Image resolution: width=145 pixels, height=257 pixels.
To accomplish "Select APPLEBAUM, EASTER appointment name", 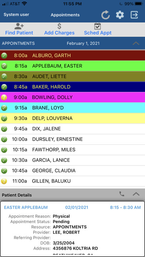I will pyautogui.click(x=57, y=66).
